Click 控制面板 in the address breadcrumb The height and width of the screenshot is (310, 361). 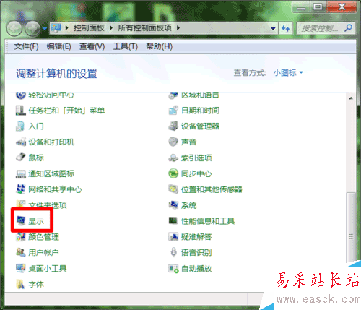click(x=89, y=28)
